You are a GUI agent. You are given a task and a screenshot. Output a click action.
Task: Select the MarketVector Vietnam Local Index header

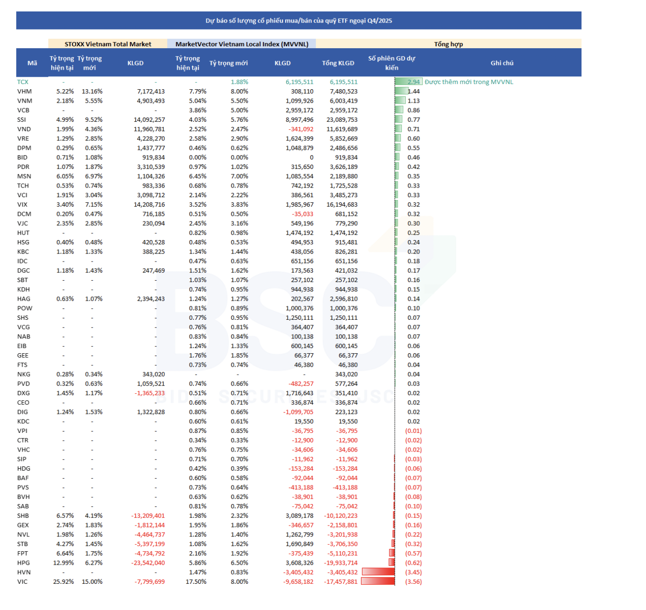tap(242, 44)
